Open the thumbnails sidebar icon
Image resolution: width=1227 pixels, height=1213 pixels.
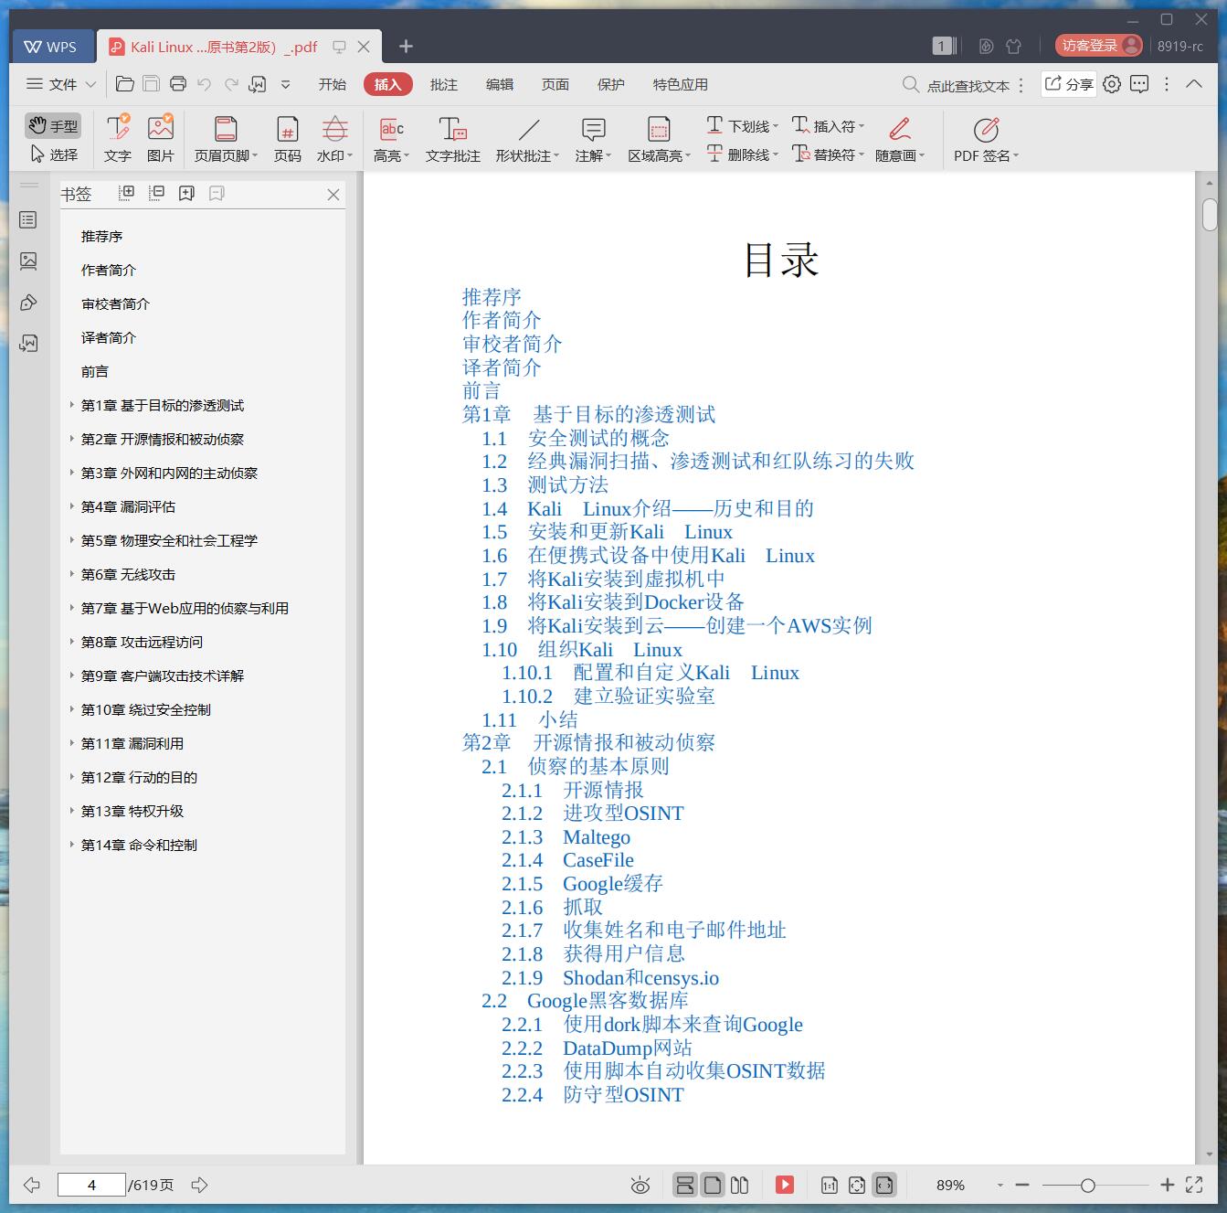point(28,261)
